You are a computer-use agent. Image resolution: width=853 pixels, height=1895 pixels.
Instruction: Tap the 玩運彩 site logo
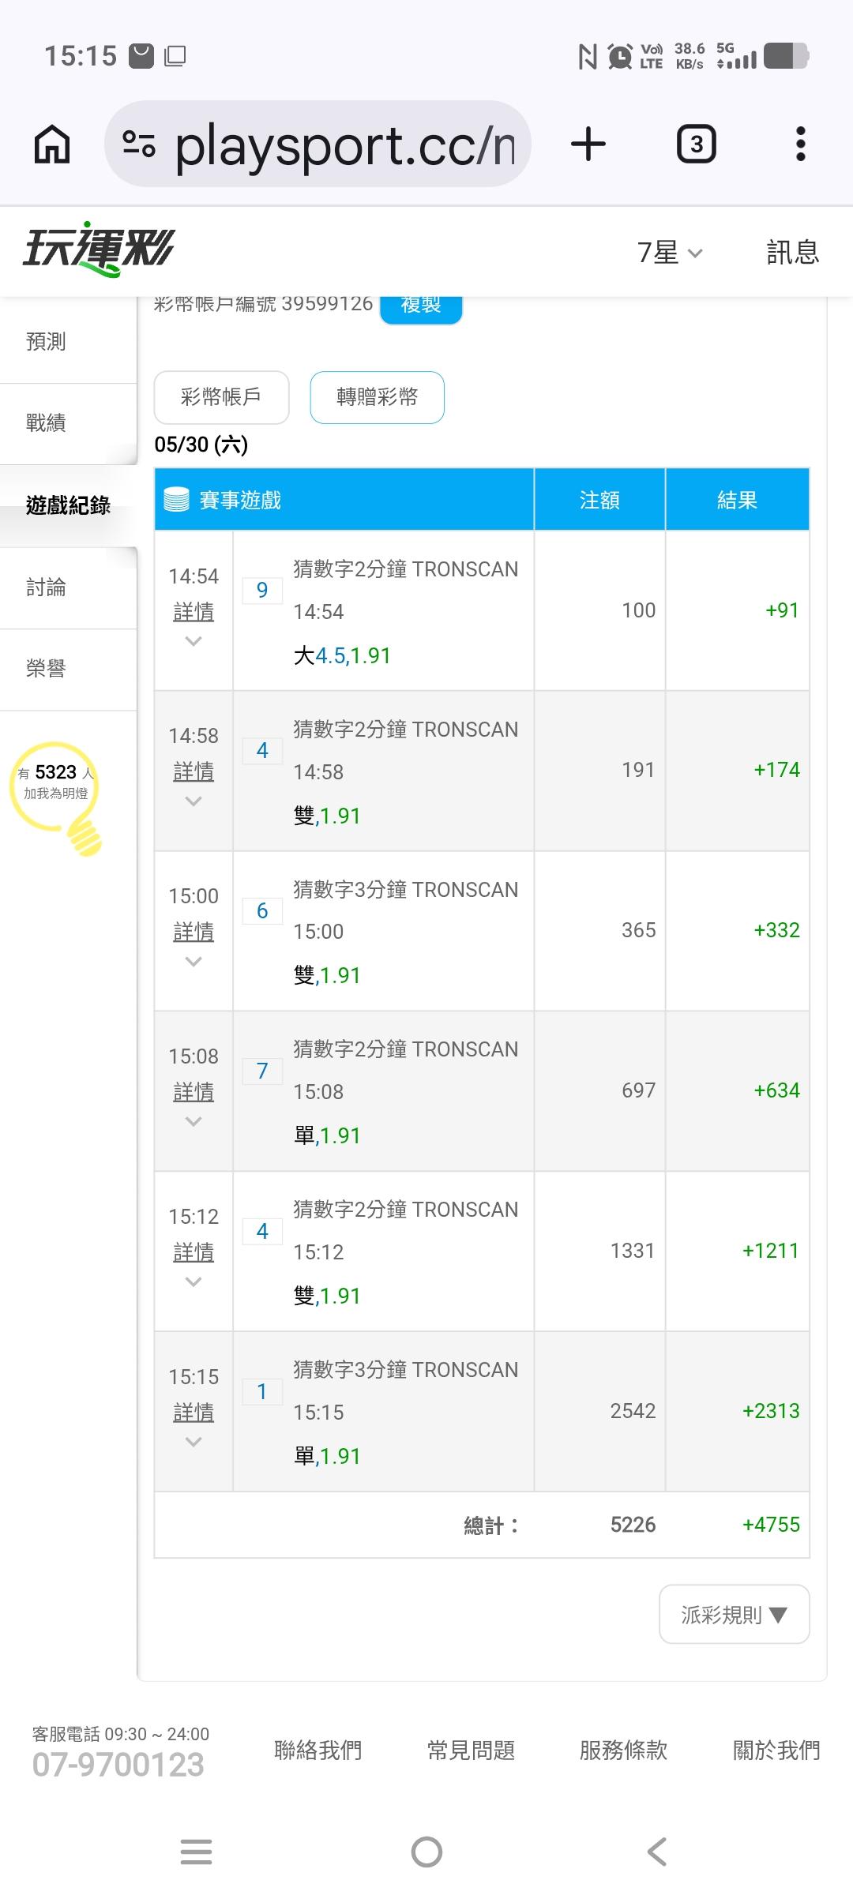click(98, 250)
